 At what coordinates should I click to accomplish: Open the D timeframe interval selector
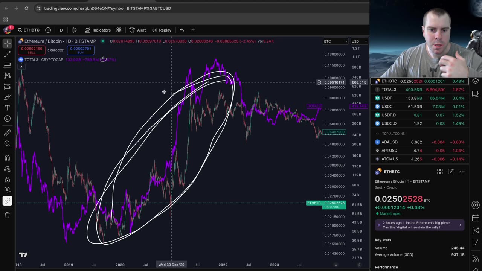click(x=61, y=30)
